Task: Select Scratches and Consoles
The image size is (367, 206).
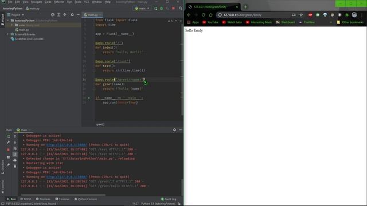Action: coord(27,39)
